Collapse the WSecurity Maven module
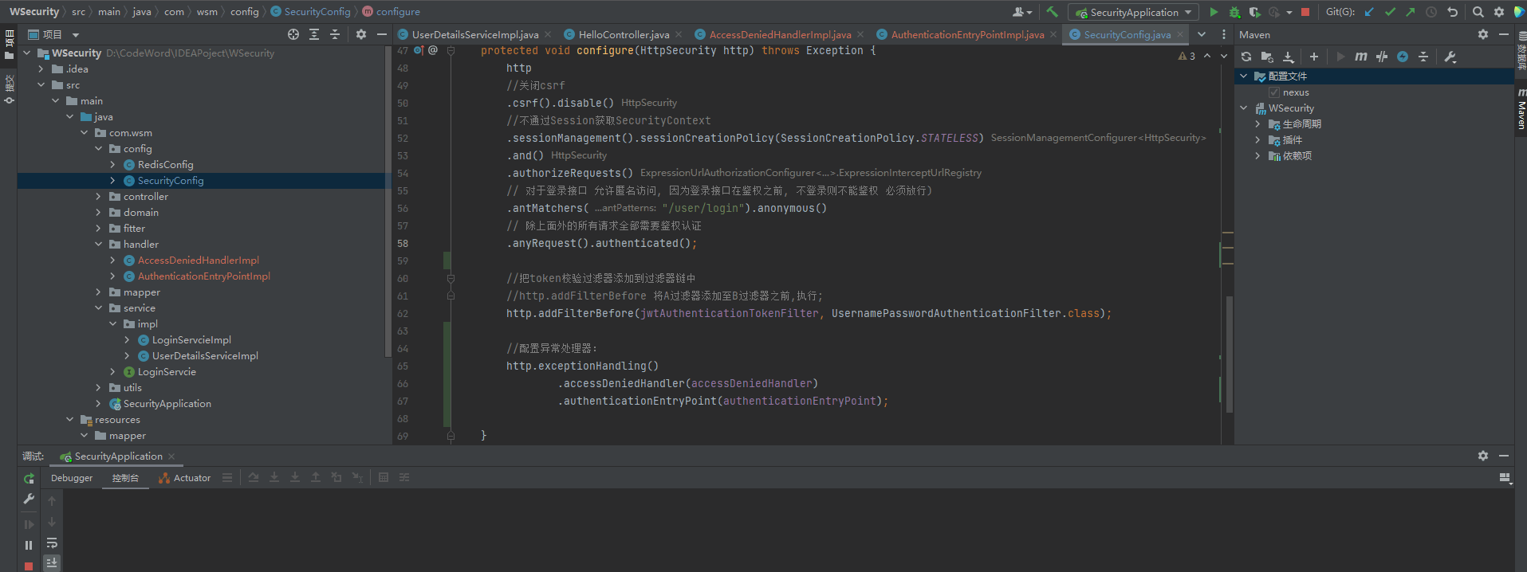This screenshot has height=572, width=1527. (1243, 108)
